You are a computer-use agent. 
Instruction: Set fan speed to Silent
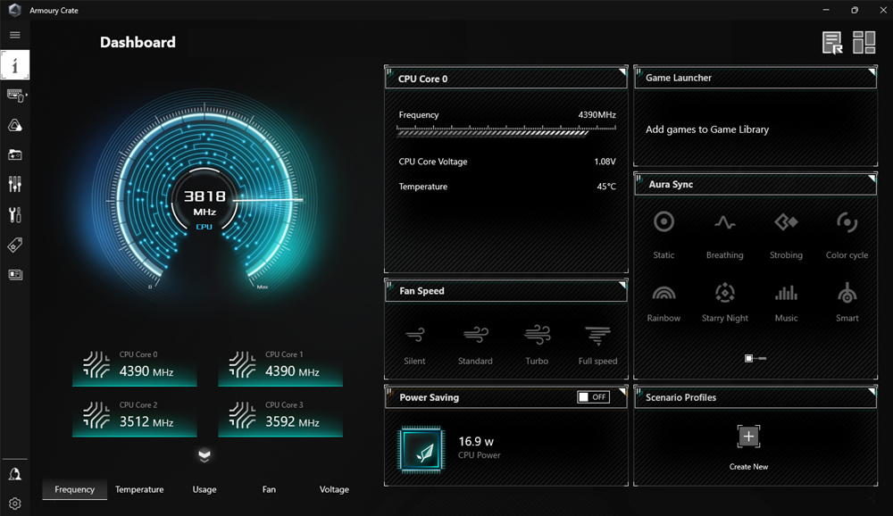point(414,345)
